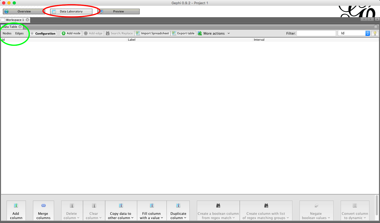This screenshot has height=223, width=380.
Task: Focus the Filter text field
Action: click(316, 33)
